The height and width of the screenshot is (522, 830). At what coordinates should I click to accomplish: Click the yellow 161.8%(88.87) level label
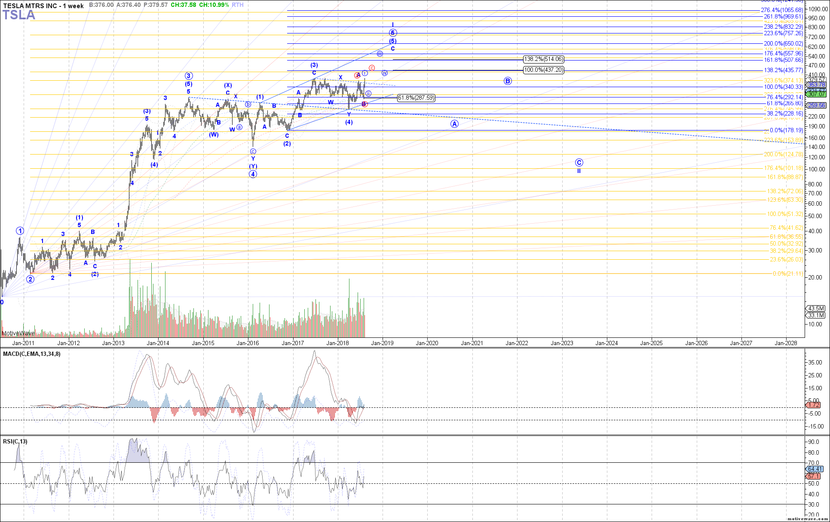785,177
